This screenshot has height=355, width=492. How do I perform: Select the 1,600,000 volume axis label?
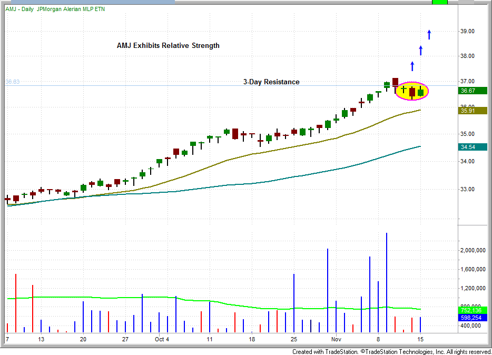point(473,269)
